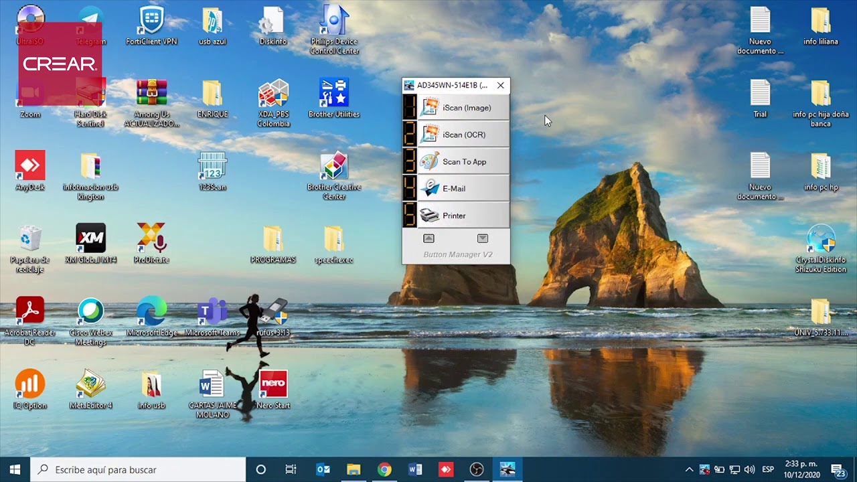
Task: Open the info liliana folder
Action: coord(821,25)
